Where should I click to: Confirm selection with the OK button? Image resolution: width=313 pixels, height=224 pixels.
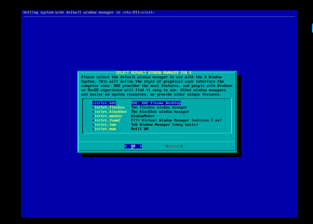pyautogui.click(x=133, y=146)
